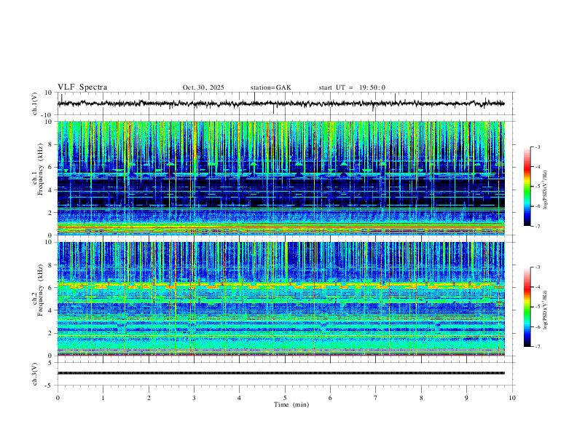Click time axis tick label "1"

[x=103, y=398]
